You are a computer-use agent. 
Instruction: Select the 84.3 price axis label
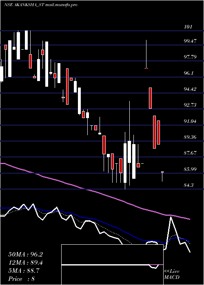(x=189, y=185)
